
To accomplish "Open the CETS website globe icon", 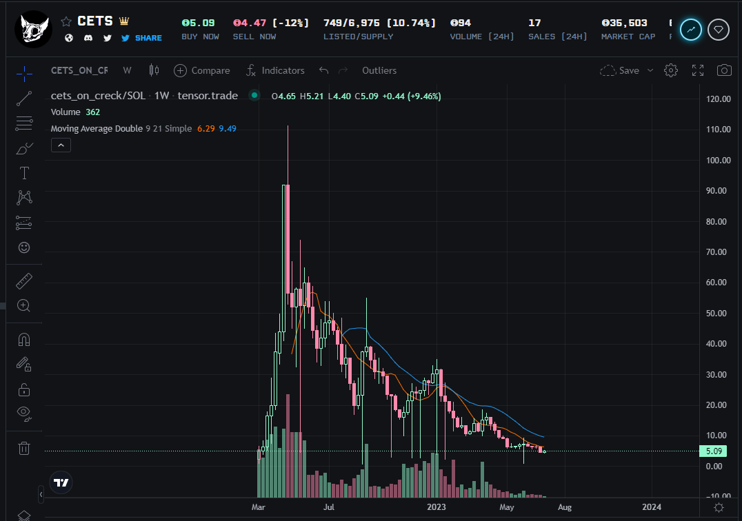I will pos(69,38).
